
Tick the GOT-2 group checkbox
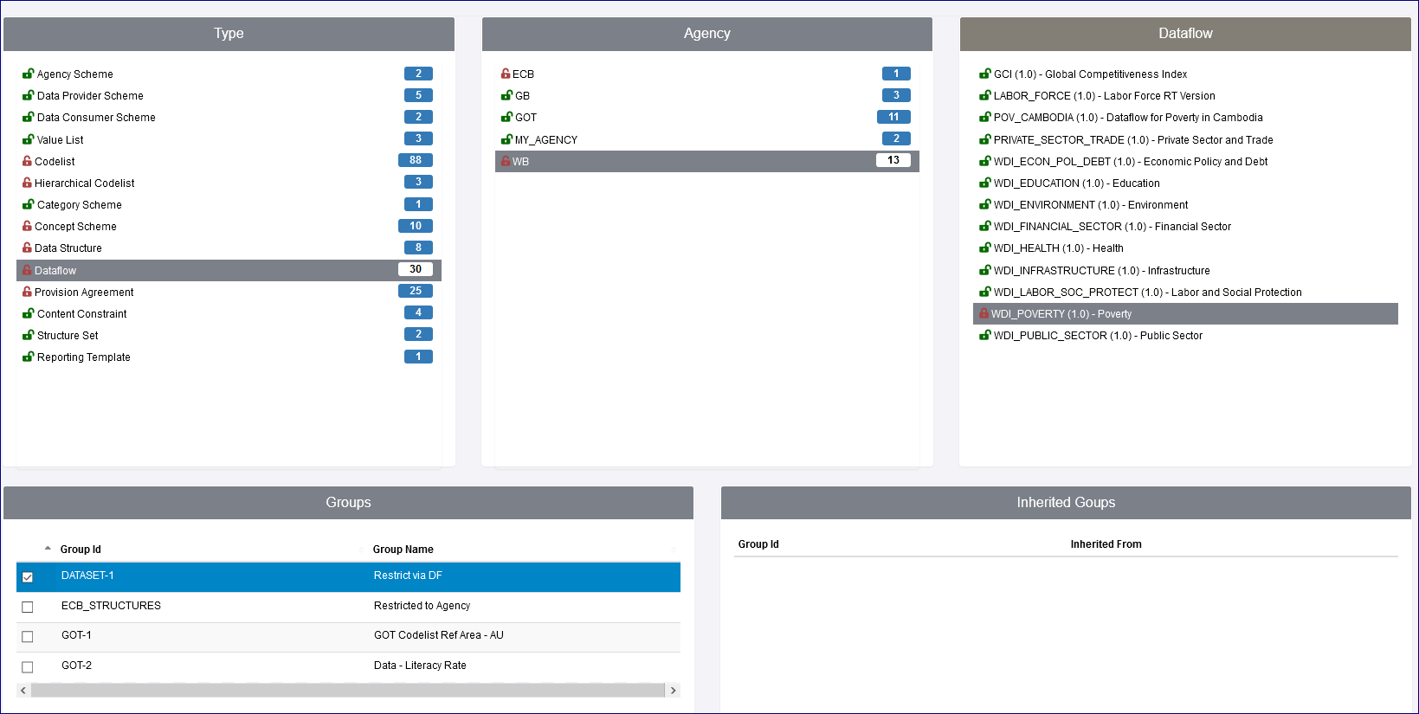click(28, 666)
